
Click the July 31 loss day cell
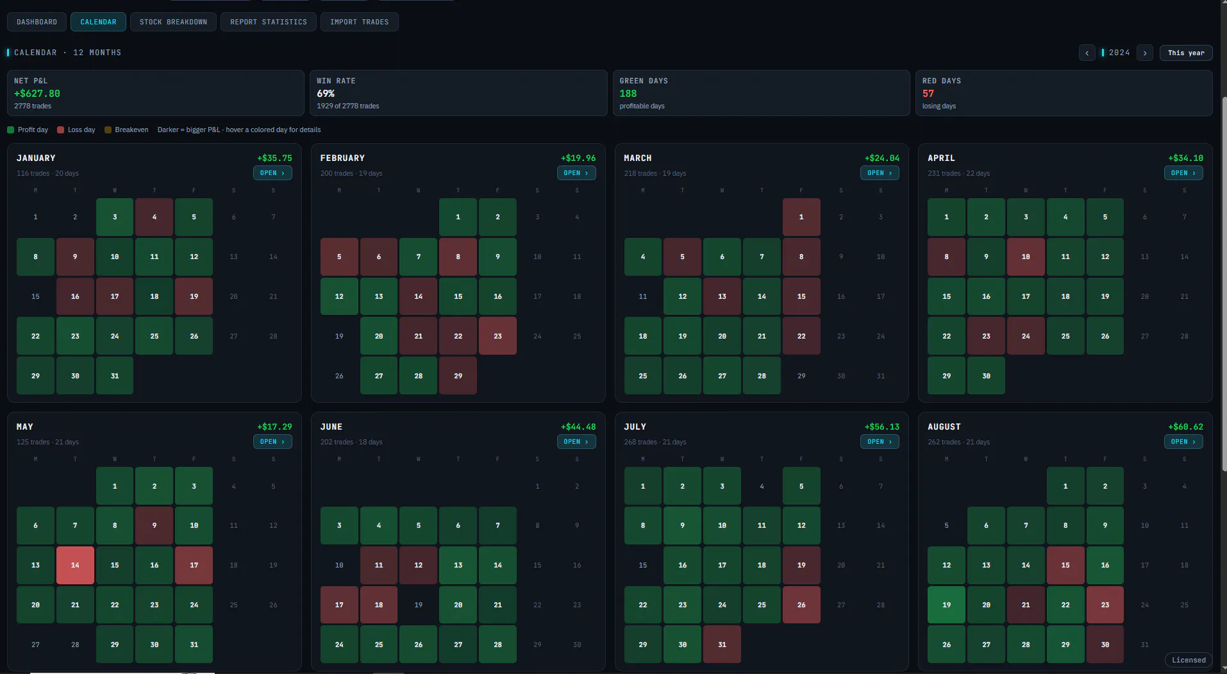coord(722,645)
